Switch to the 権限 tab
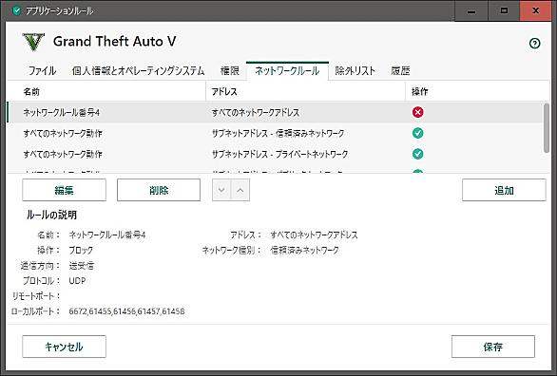Screen dimensions: 557x376 [x=230, y=71]
